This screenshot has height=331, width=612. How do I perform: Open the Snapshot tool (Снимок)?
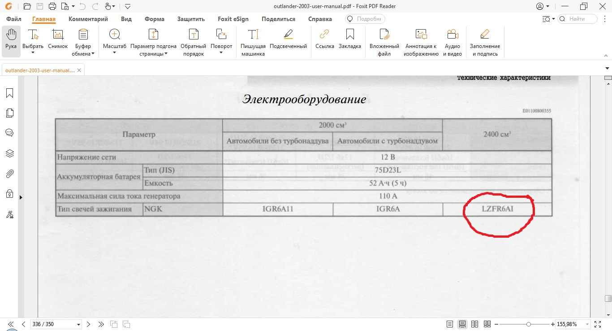coord(57,40)
